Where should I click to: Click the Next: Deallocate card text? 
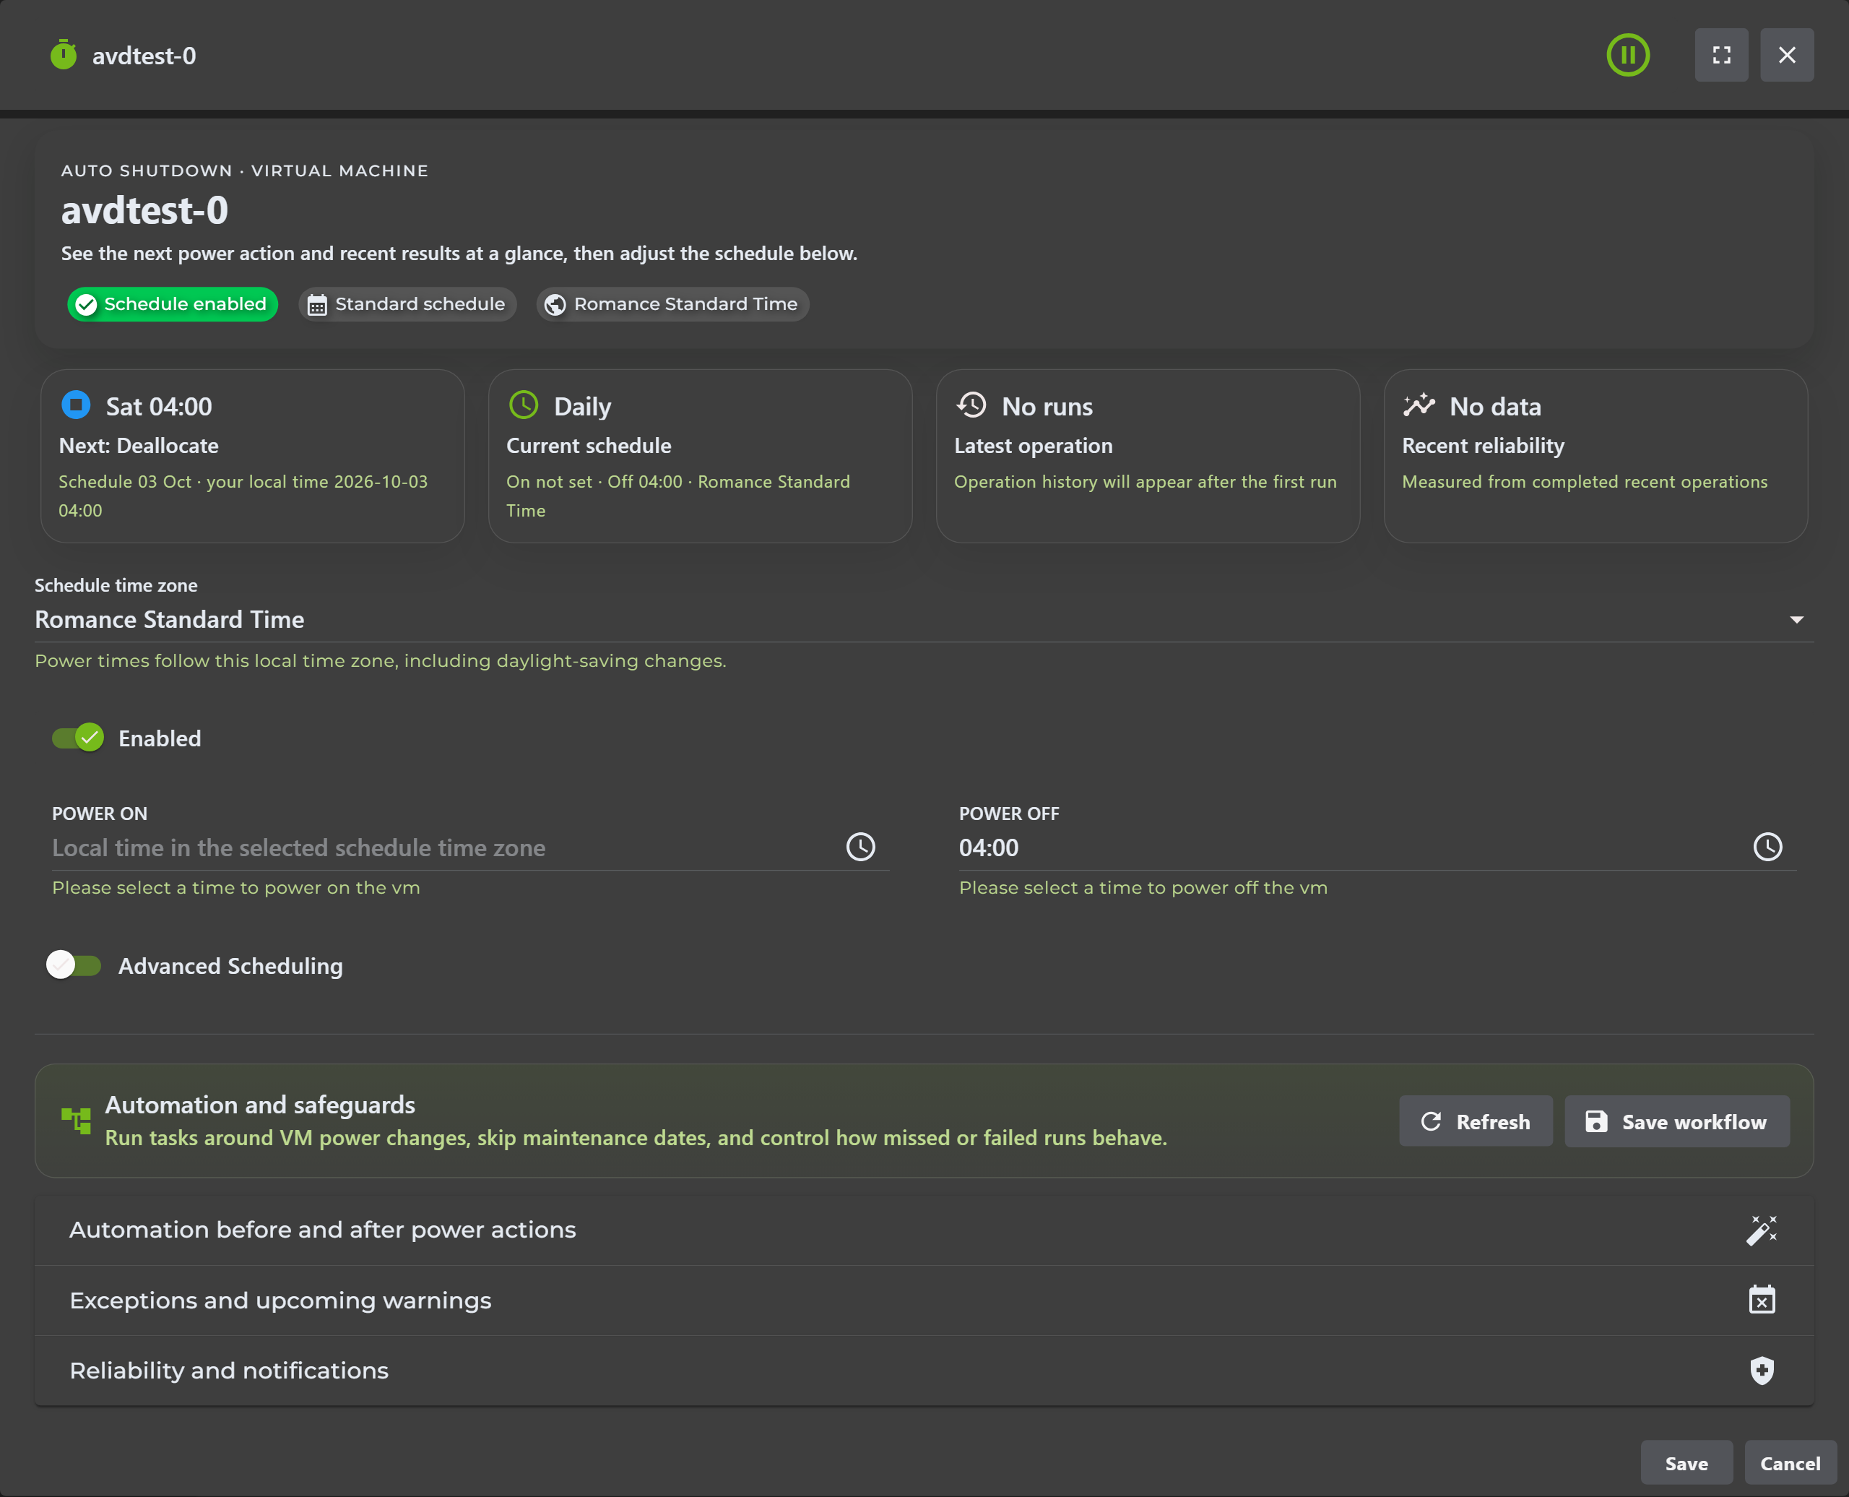(x=139, y=446)
